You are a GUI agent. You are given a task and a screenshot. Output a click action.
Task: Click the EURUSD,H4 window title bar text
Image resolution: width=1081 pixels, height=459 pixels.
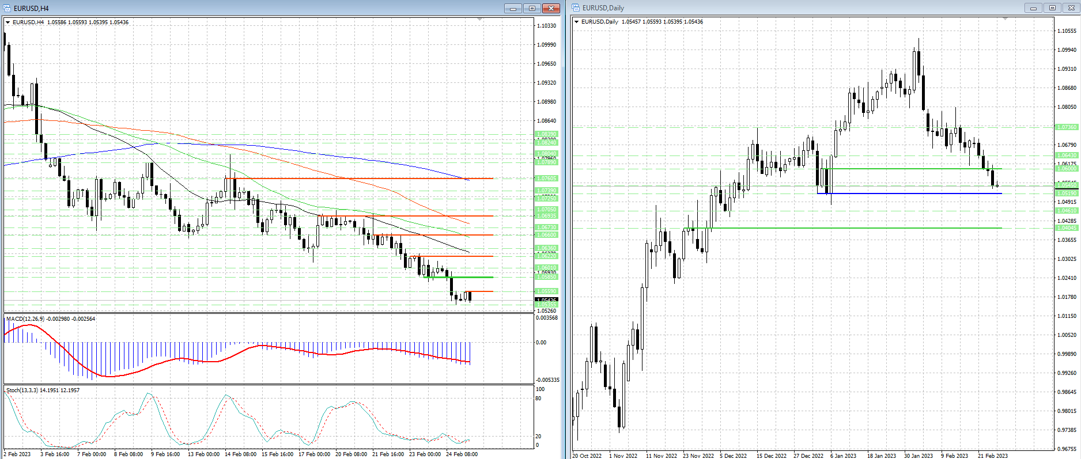pyautogui.click(x=31, y=8)
